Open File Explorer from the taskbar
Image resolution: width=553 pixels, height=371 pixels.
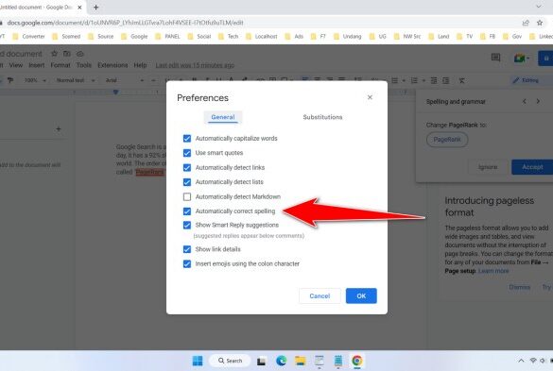[300, 361]
